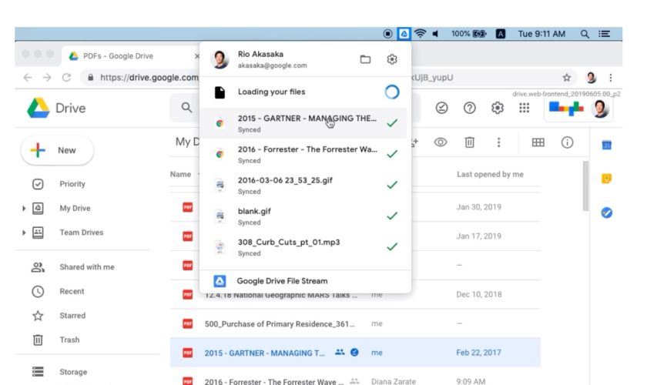Image resolution: width=647 pixels, height=385 pixels.
Task: Click the PDF icon on Jan 30, 2019 row
Action: click(x=188, y=207)
